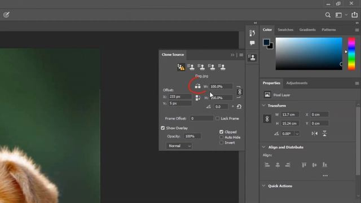This screenshot has height=203, width=361.
Task: Click the Clone Source H percentage field
Action: click(221, 98)
